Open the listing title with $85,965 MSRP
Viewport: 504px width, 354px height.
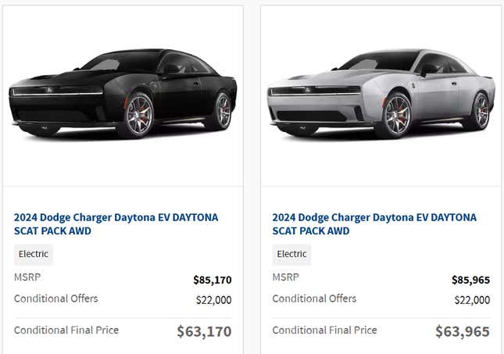374,224
